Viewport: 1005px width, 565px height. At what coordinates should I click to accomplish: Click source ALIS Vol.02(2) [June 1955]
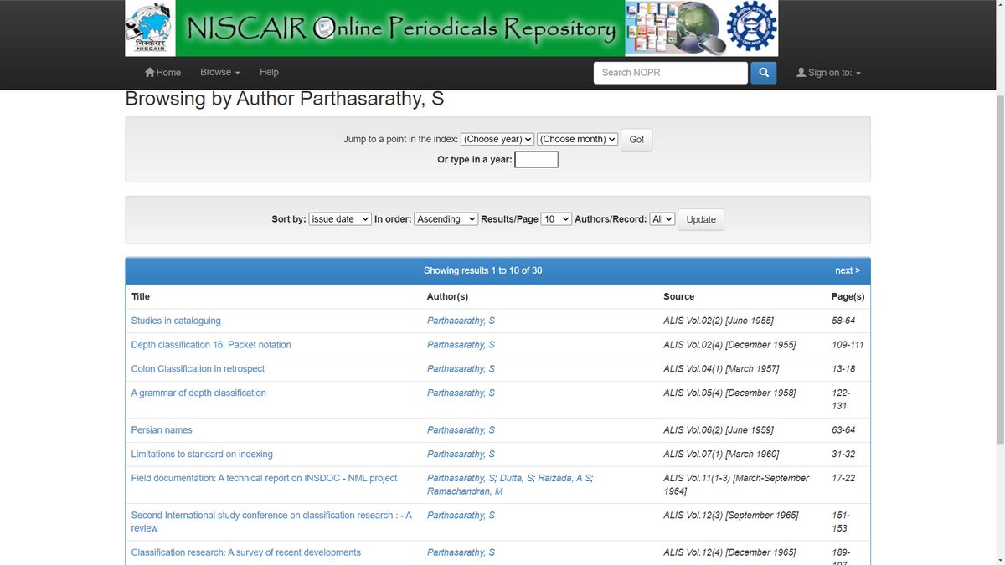tap(719, 321)
